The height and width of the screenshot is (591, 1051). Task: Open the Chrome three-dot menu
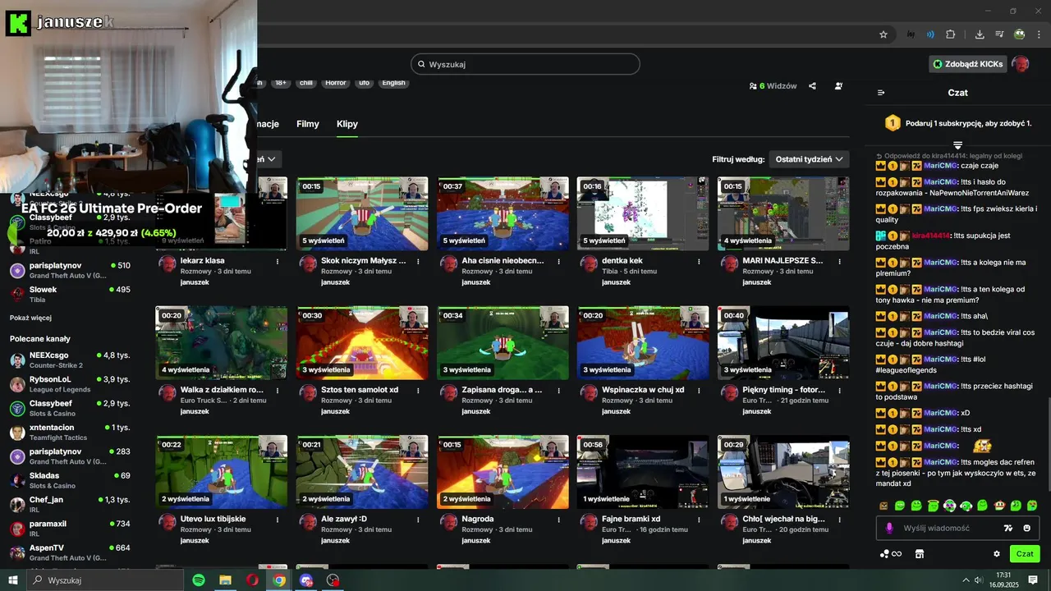1040,34
